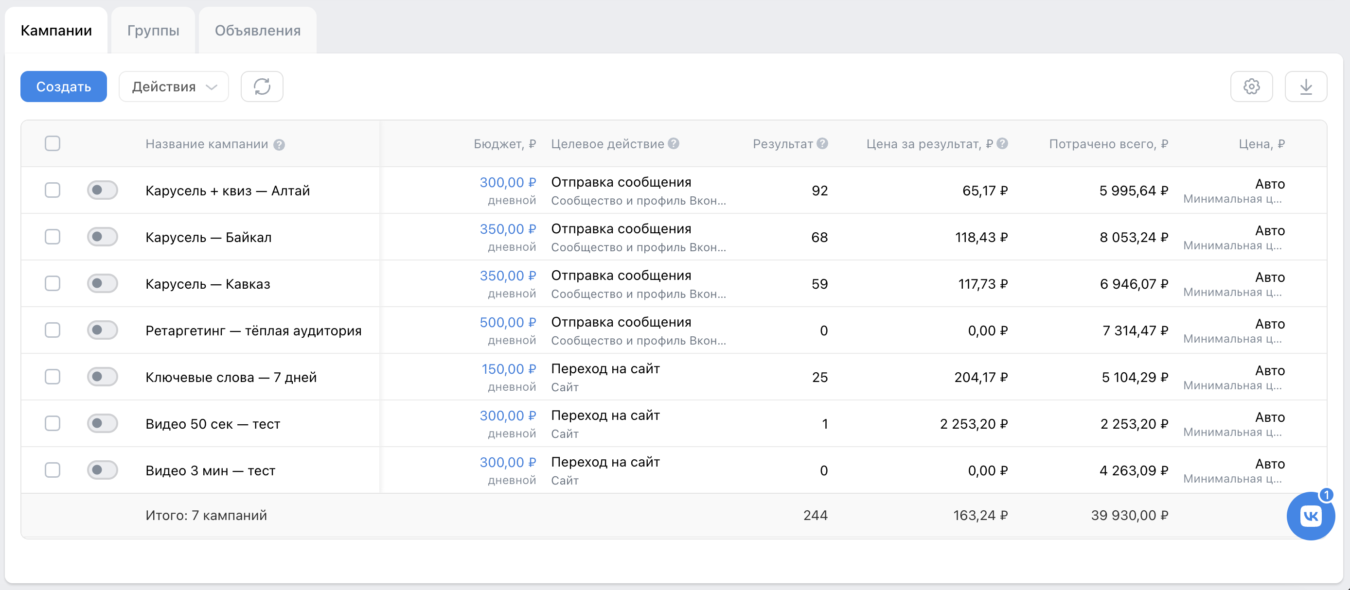This screenshot has height=590, width=1350.
Task: Click Отправка сообщения in Байкал row
Action: [621, 229]
